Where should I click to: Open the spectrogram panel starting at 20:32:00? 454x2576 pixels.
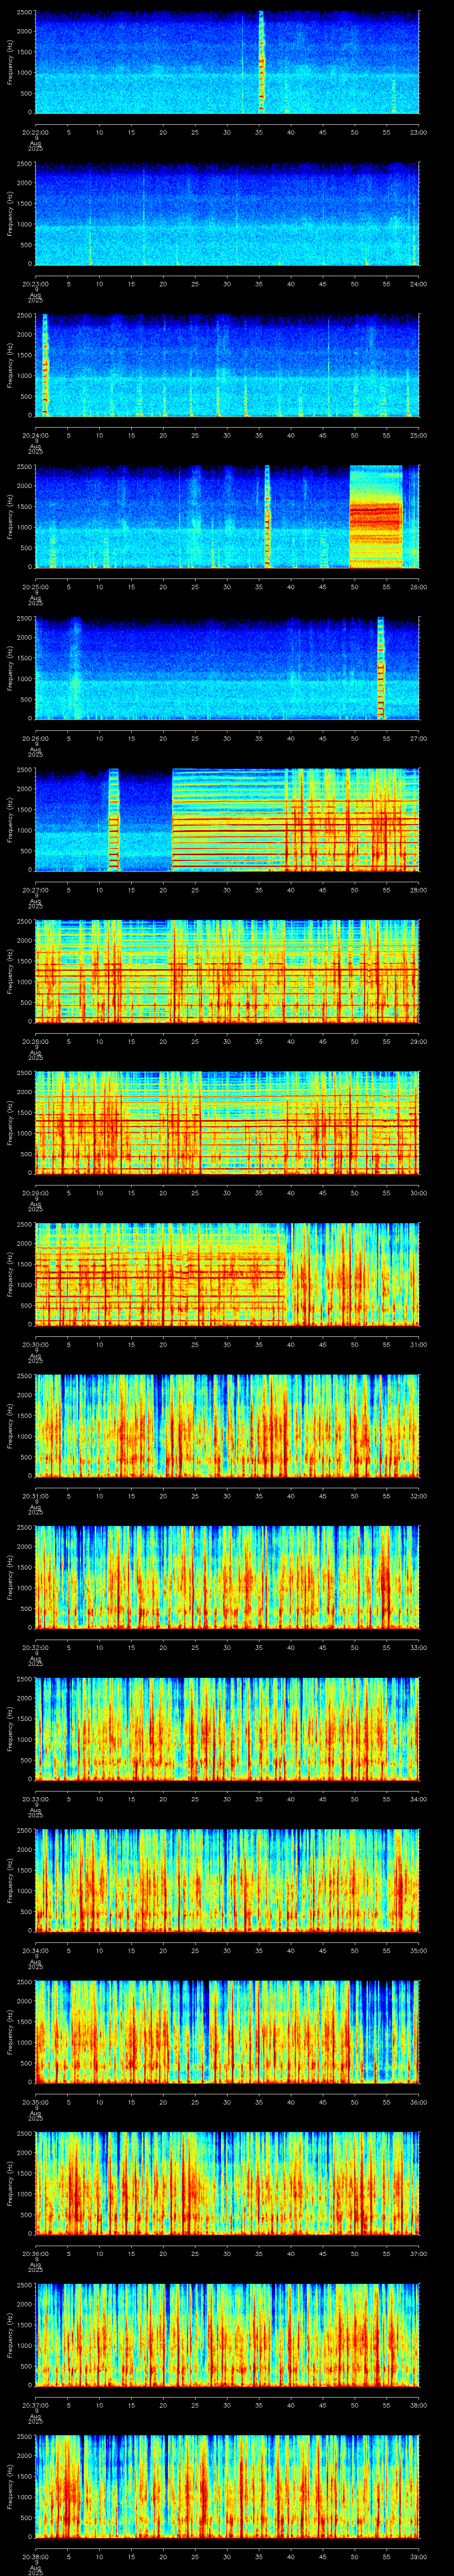click(227, 1577)
